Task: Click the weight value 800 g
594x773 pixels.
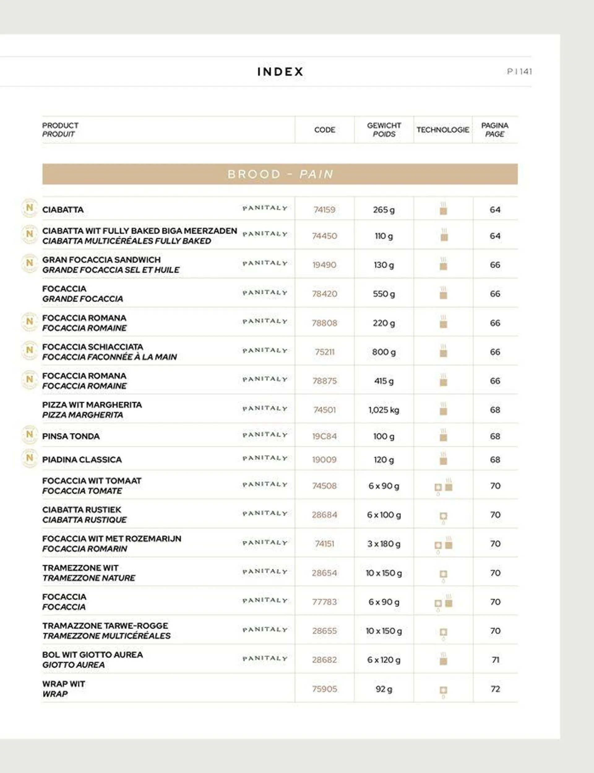Action: click(x=384, y=352)
